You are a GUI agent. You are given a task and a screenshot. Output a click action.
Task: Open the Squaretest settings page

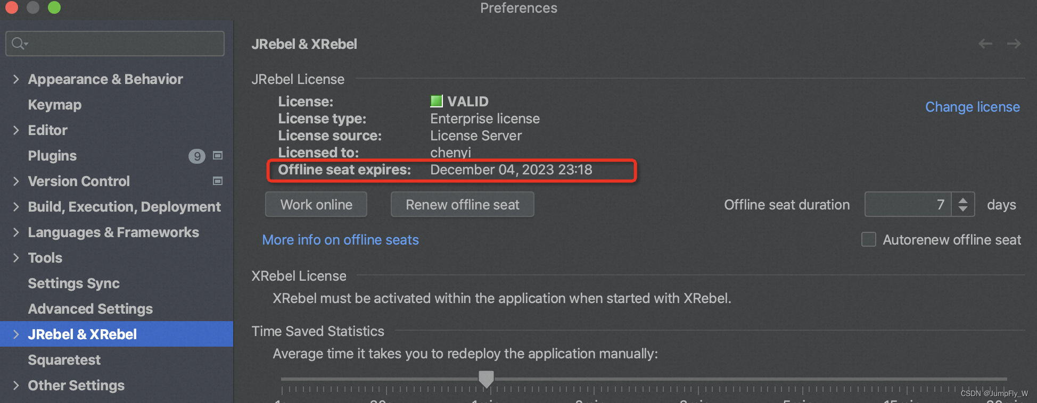(x=64, y=360)
